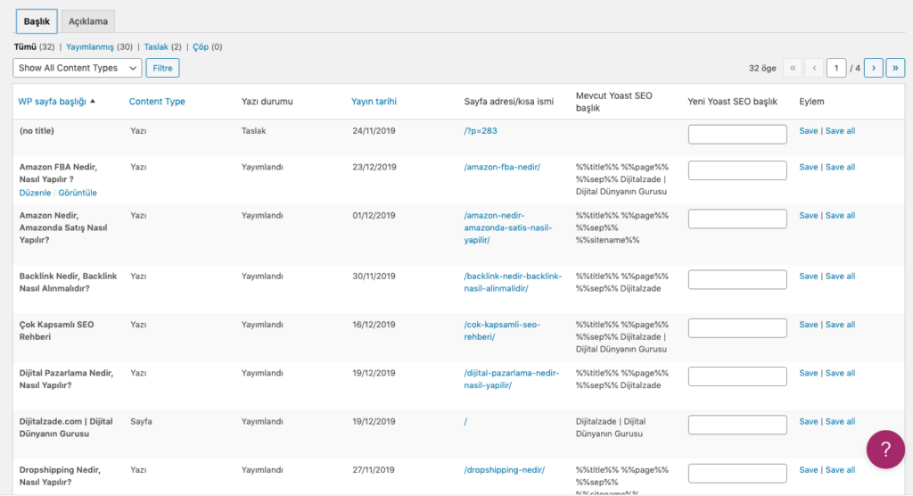Open the Çöp trash filter

[x=201, y=46]
